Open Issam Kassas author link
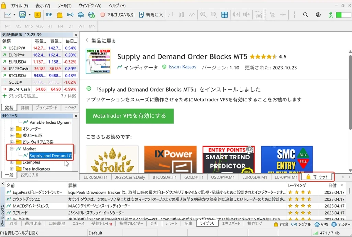 182,67
